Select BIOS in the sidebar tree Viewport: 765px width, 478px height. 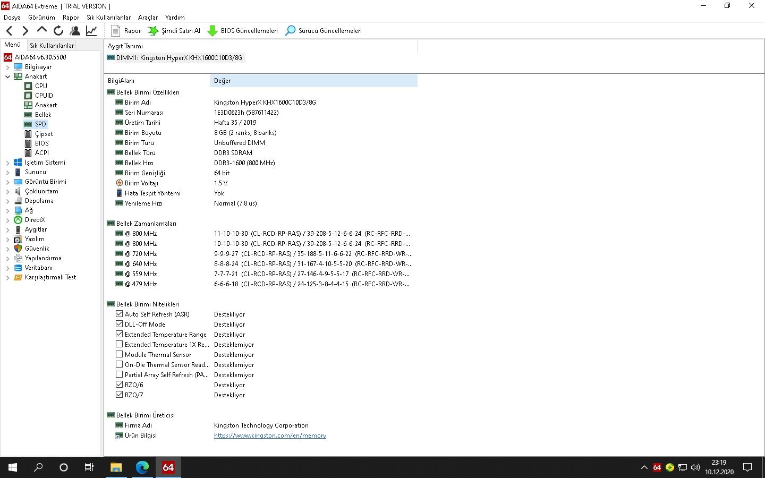click(x=41, y=143)
